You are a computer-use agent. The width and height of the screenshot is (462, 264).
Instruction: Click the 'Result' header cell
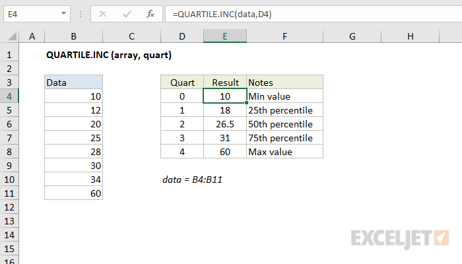(225, 82)
